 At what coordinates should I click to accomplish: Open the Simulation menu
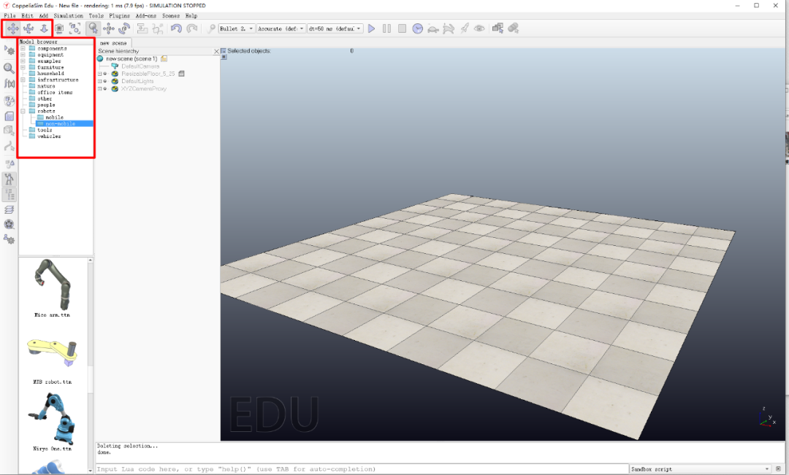68,15
